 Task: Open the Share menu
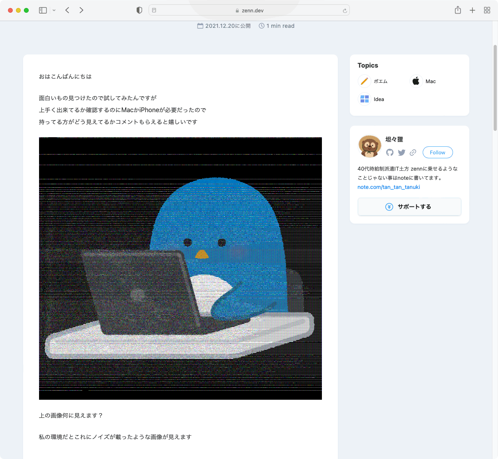458,10
